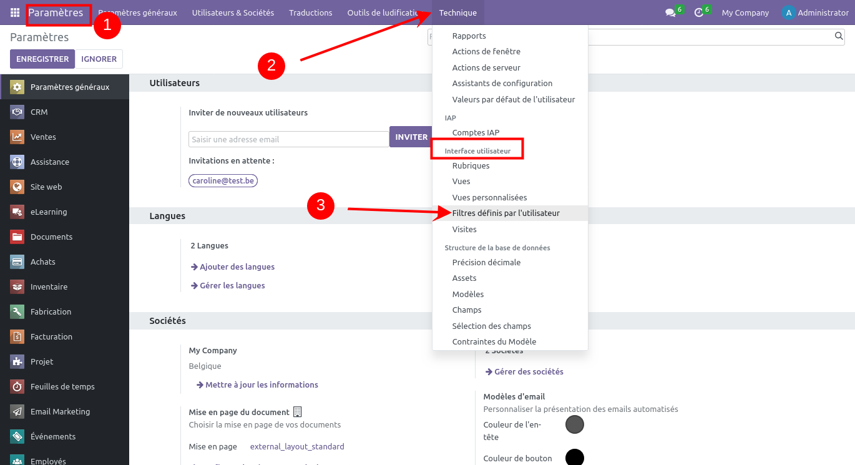855x465 pixels.
Task: Open external_layout_standard layout selector
Action: pos(297,446)
